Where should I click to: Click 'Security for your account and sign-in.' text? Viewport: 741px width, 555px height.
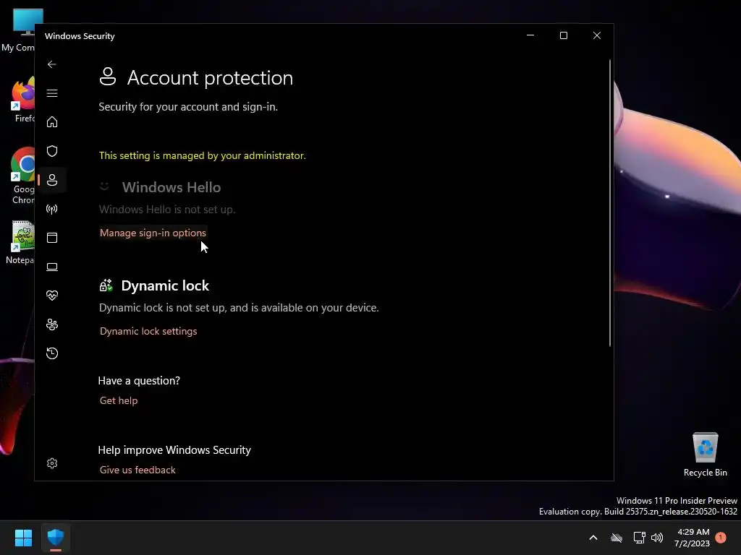(188, 107)
